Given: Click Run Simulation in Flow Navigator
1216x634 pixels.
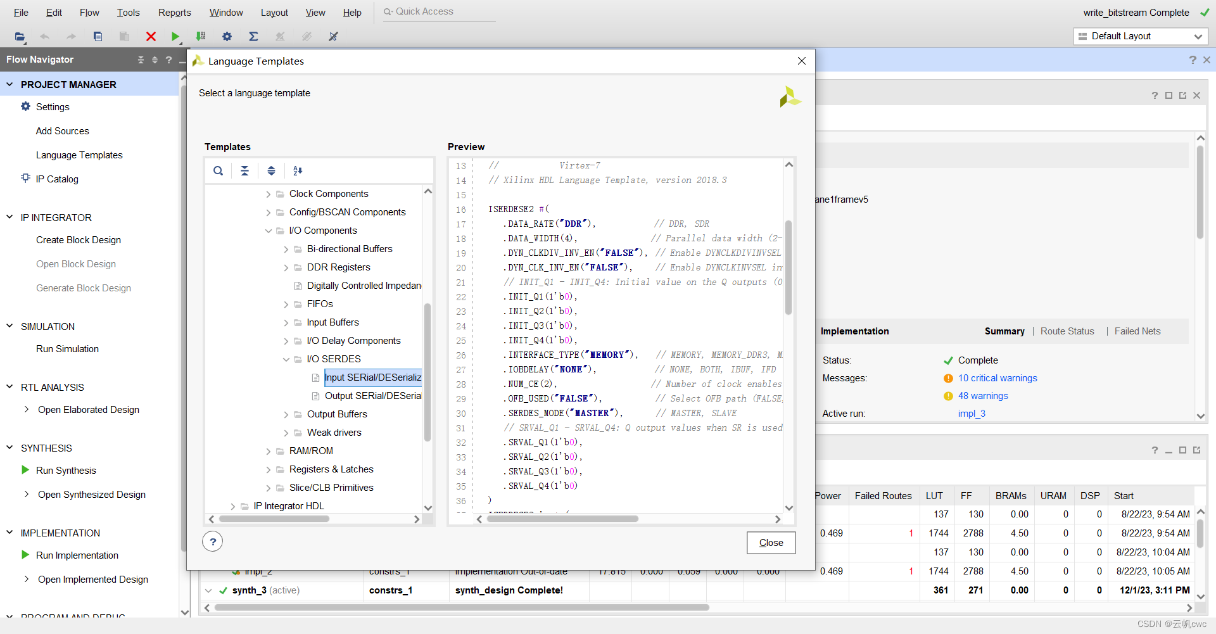Looking at the screenshot, I should click(67, 348).
